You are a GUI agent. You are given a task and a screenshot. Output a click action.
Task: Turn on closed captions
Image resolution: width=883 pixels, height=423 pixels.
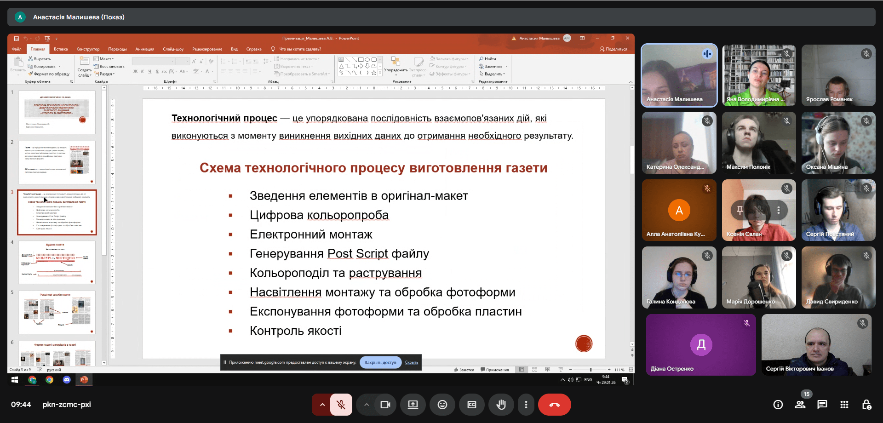pos(471,405)
